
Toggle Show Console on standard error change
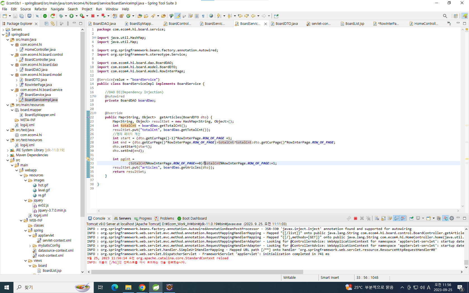[x=403, y=218]
